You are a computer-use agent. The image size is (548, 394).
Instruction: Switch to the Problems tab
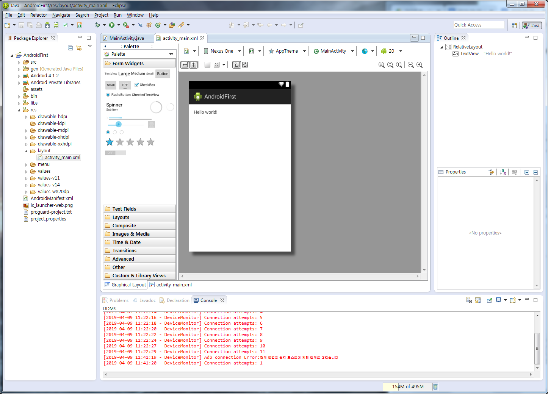click(116, 300)
